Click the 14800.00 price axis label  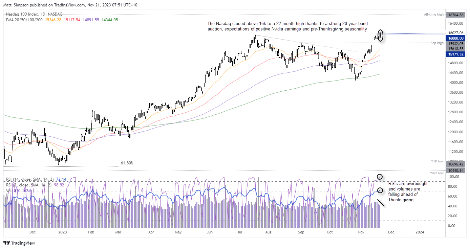pyautogui.click(x=456, y=63)
